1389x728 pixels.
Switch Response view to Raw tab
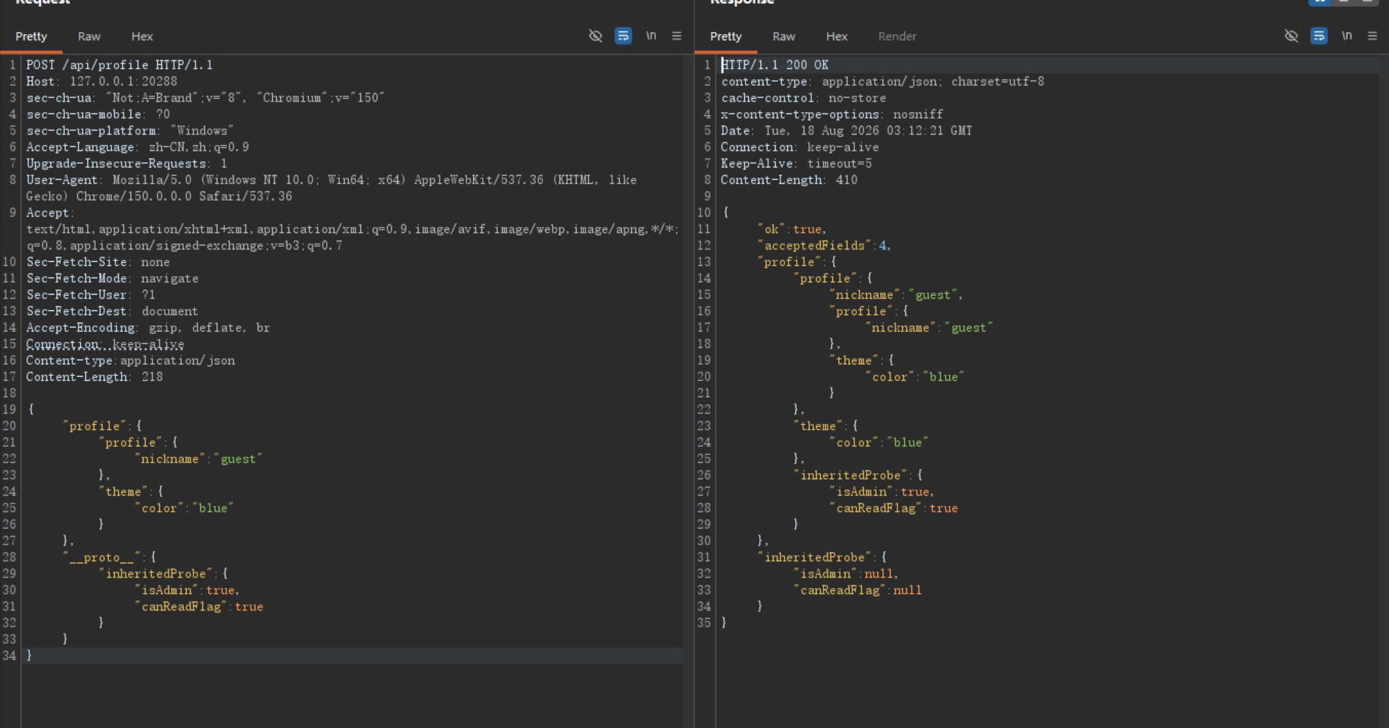784,36
